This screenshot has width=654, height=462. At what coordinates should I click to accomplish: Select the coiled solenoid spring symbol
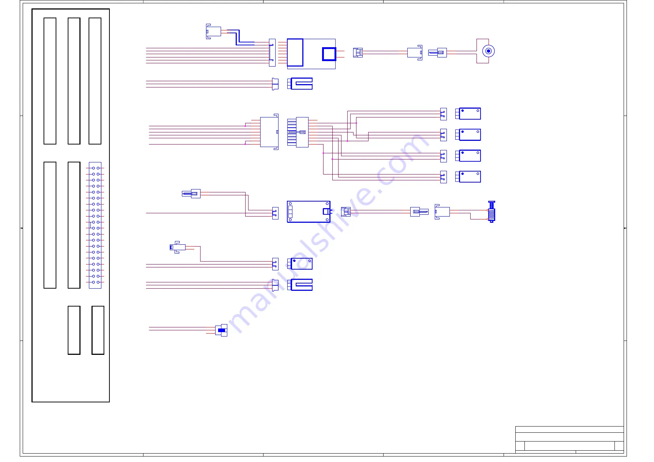point(492,212)
